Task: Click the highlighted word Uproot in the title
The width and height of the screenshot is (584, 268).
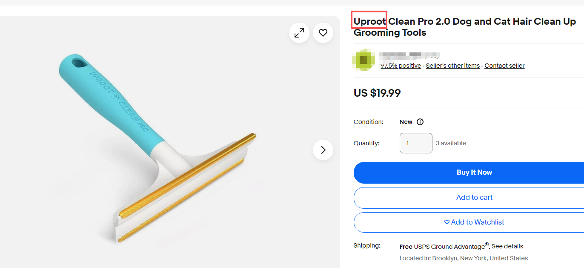Action: pos(369,20)
